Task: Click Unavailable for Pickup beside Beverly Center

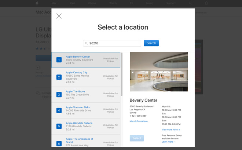Action: [x=110, y=60]
